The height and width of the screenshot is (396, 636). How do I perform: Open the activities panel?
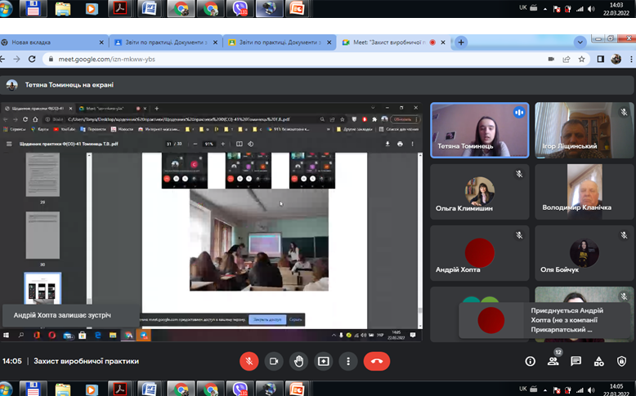598,361
